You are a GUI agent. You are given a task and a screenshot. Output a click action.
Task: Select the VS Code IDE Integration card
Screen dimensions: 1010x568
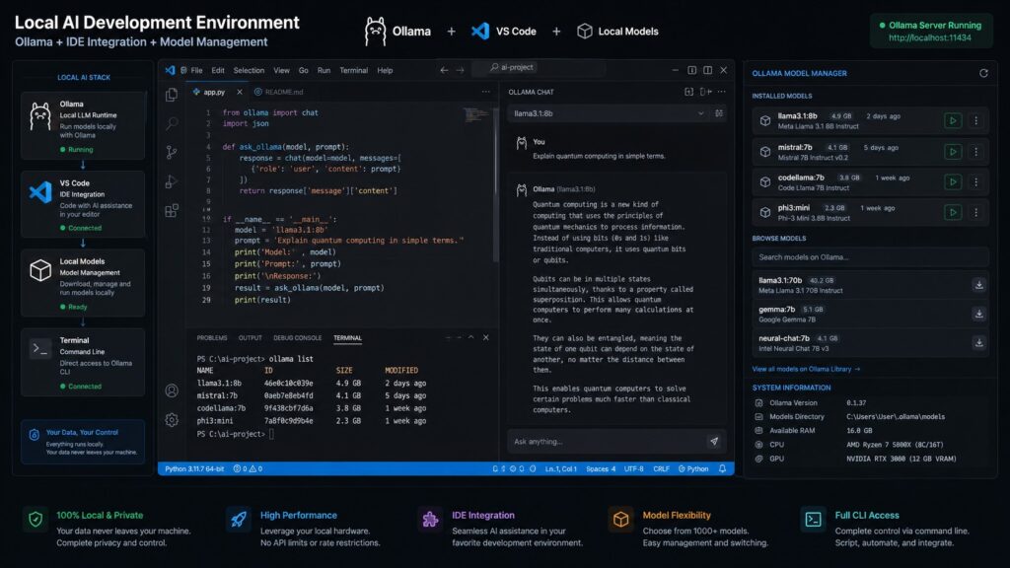pyautogui.click(x=83, y=203)
